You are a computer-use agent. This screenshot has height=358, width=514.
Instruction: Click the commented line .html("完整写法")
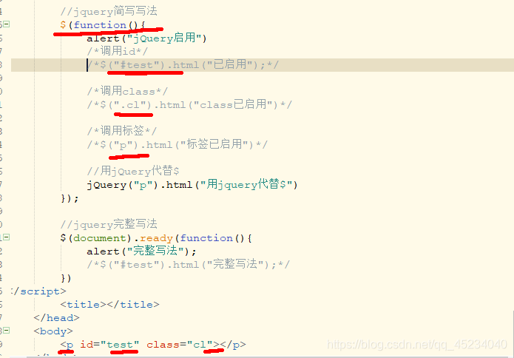[189, 264]
